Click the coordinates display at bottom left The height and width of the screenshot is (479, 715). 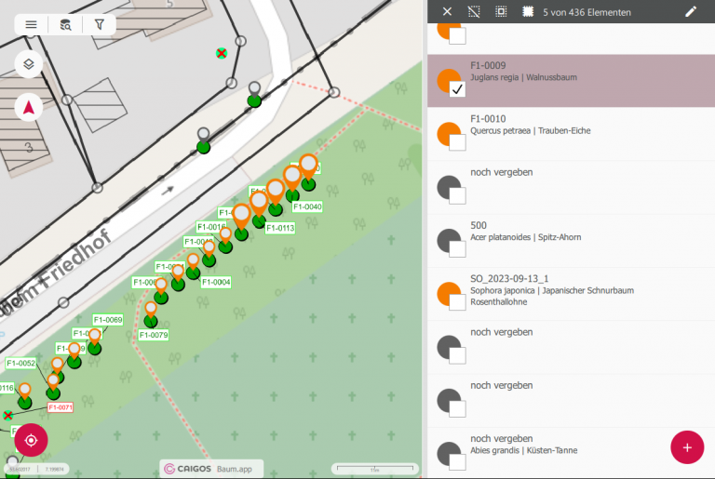click(x=37, y=469)
